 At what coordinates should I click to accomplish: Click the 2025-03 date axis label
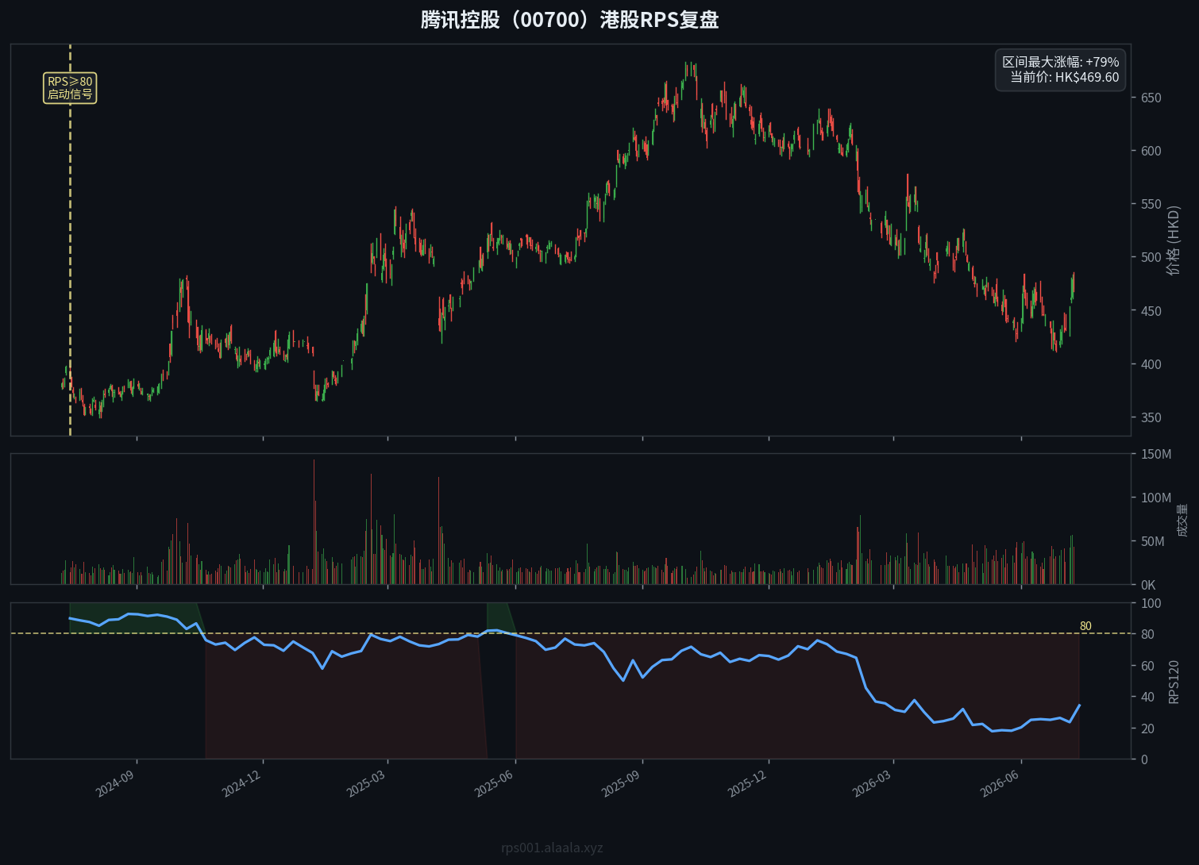click(x=366, y=783)
